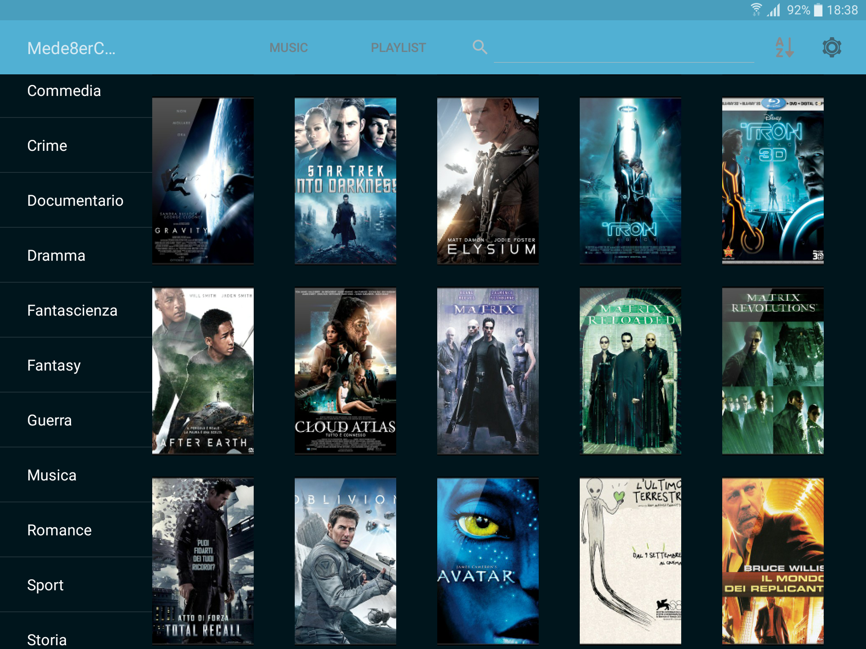The width and height of the screenshot is (866, 649).
Task: Select the Guerra genre
Action: coord(76,420)
